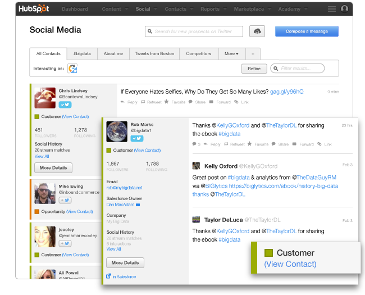Click the Filter results input field
The width and height of the screenshot is (365, 295).
tap(297, 69)
